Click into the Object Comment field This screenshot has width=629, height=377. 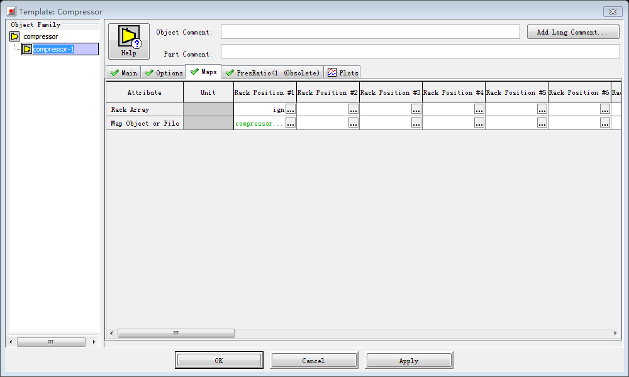[x=370, y=32]
